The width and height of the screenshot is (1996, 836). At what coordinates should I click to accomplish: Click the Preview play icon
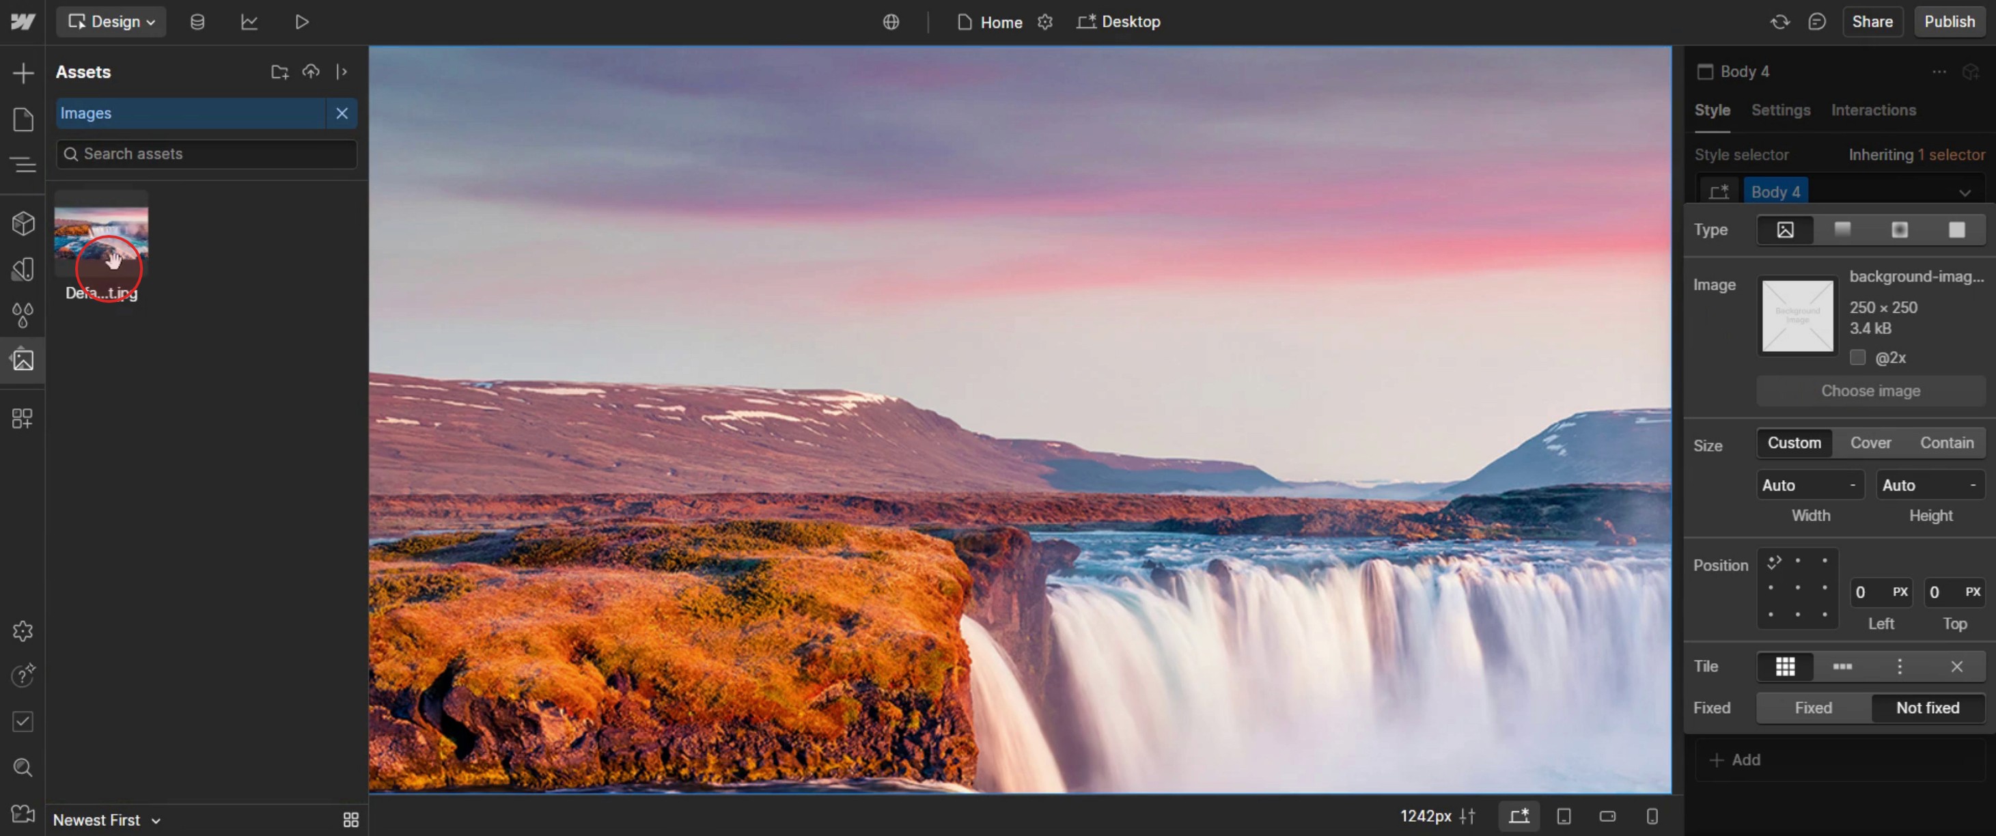tap(301, 22)
